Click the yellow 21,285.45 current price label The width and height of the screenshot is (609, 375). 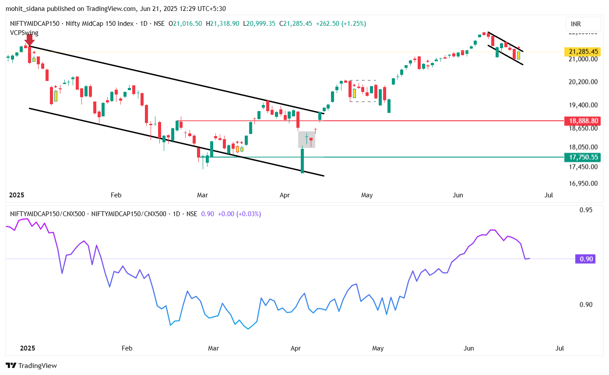(583, 52)
